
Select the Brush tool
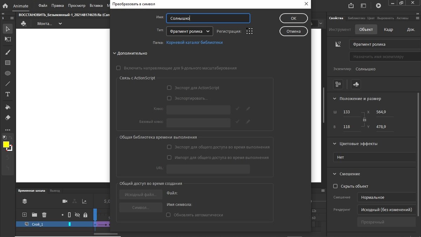(x=8, y=52)
